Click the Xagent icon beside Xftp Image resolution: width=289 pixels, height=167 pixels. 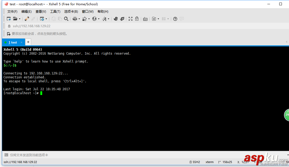[122, 19]
